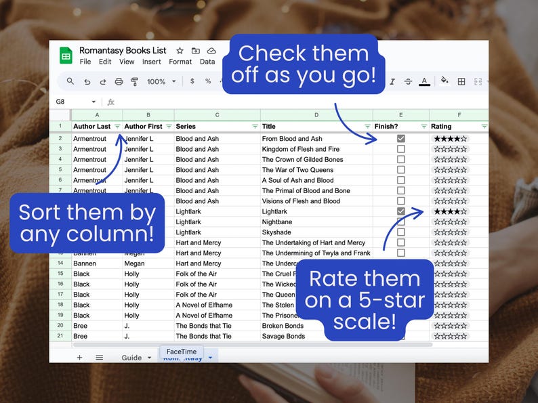The width and height of the screenshot is (538, 403).
Task: Check Finish box for Skyshade
Action: pyautogui.click(x=400, y=232)
